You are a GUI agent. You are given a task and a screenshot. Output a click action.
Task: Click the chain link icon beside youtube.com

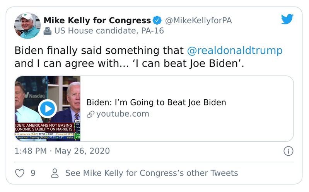coord(90,114)
